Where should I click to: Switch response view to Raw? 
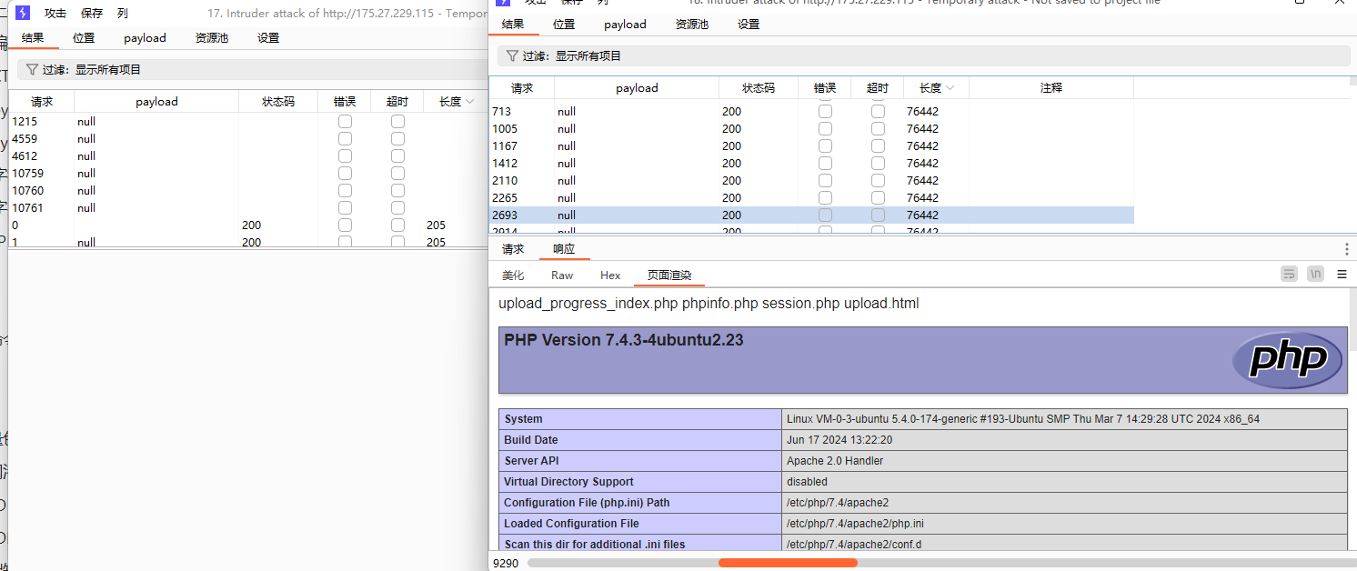coord(562,275)
